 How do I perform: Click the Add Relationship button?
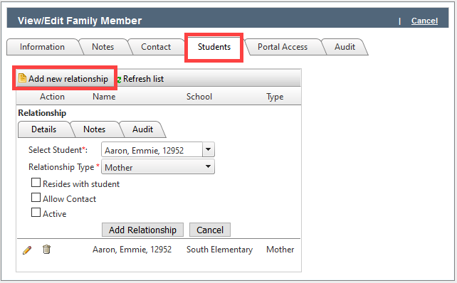coord(142,230)
